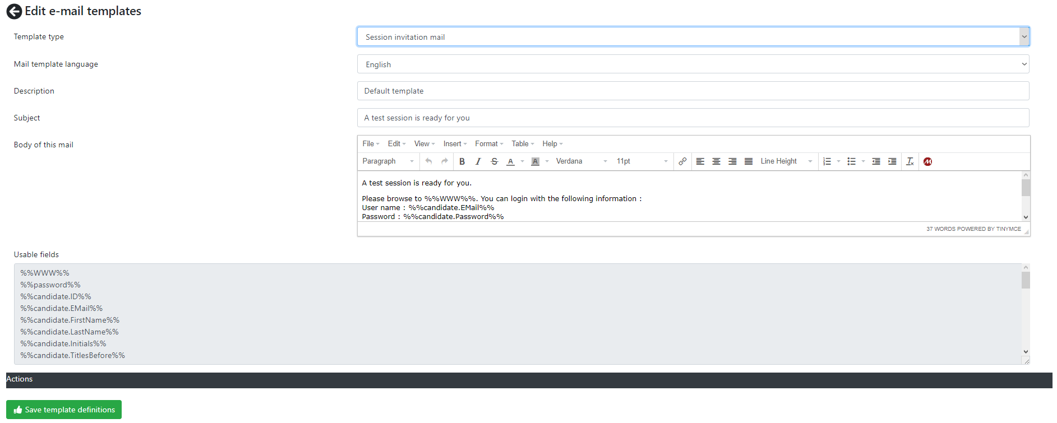Screen dimensions: 1057x423
Task: Select the %%candidate.FirstName%% field
Action: coord(70,320)
